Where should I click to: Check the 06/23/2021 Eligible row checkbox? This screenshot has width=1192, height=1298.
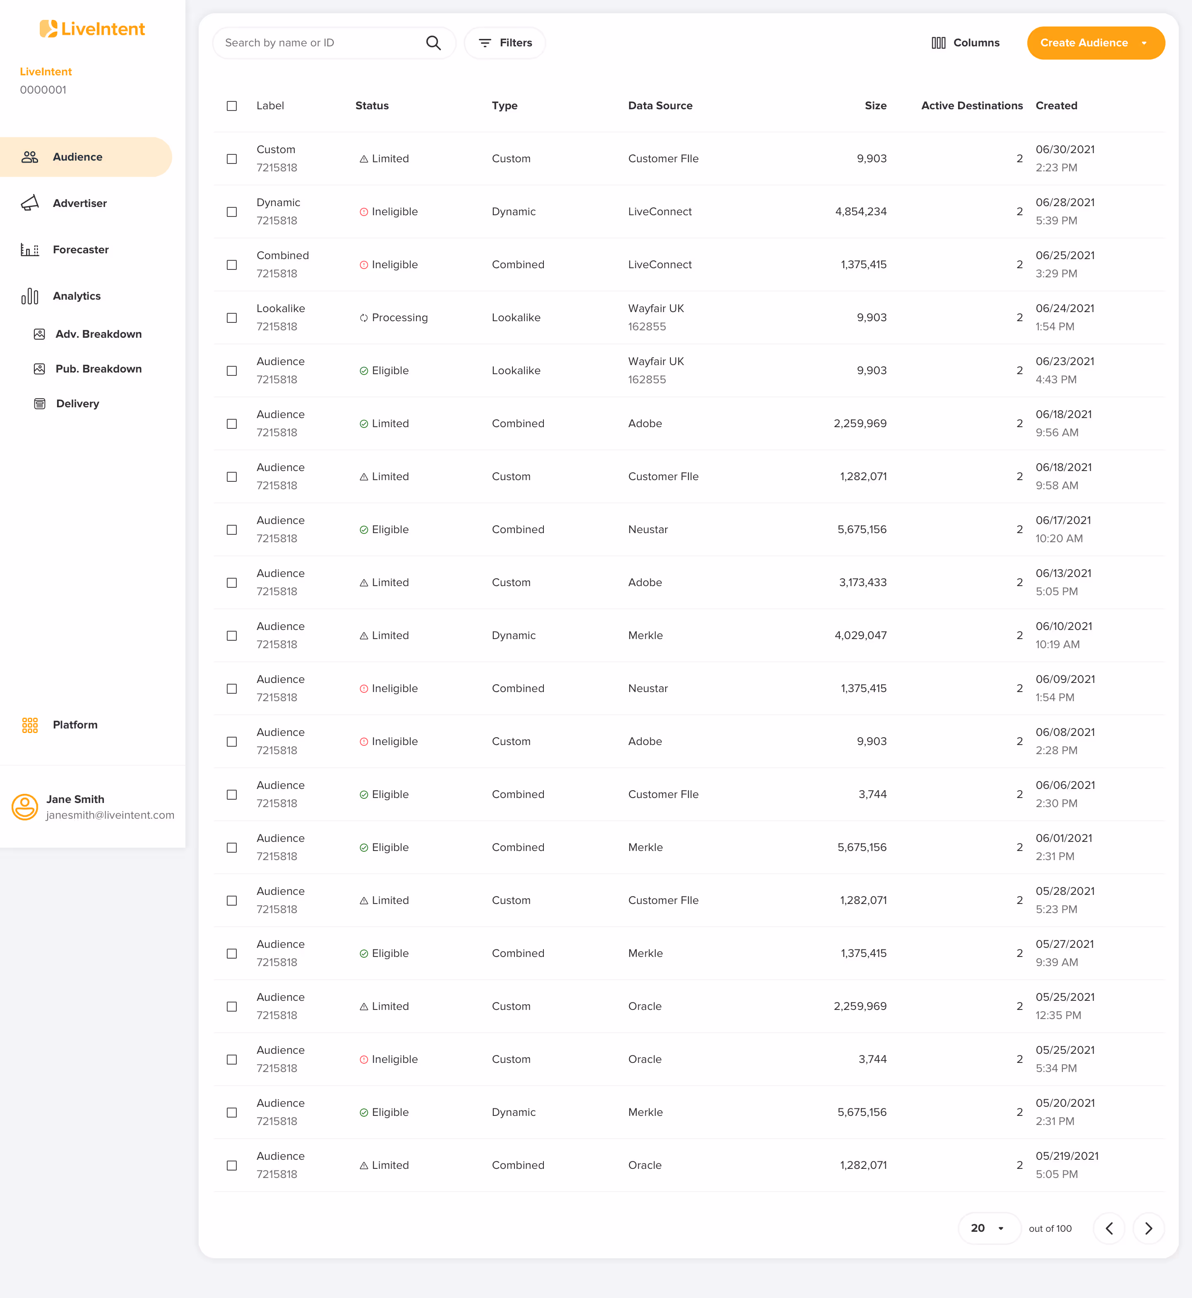231,371
